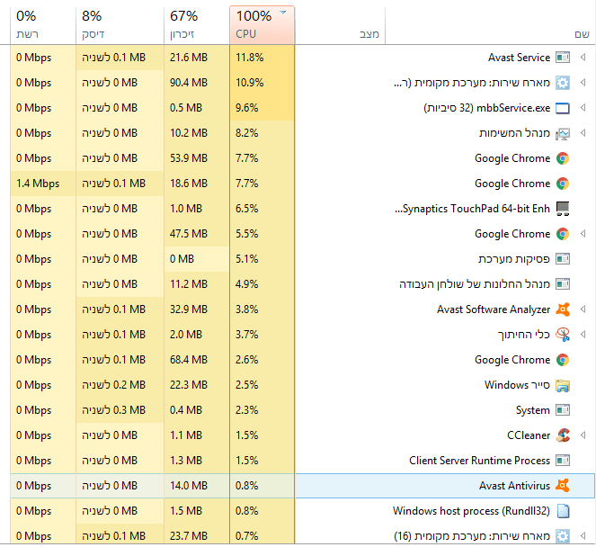Screen dimensions: 596x556
Task: Expand the Task Manager (מנהל המשימות) group
Action: (x=583, y=133)
